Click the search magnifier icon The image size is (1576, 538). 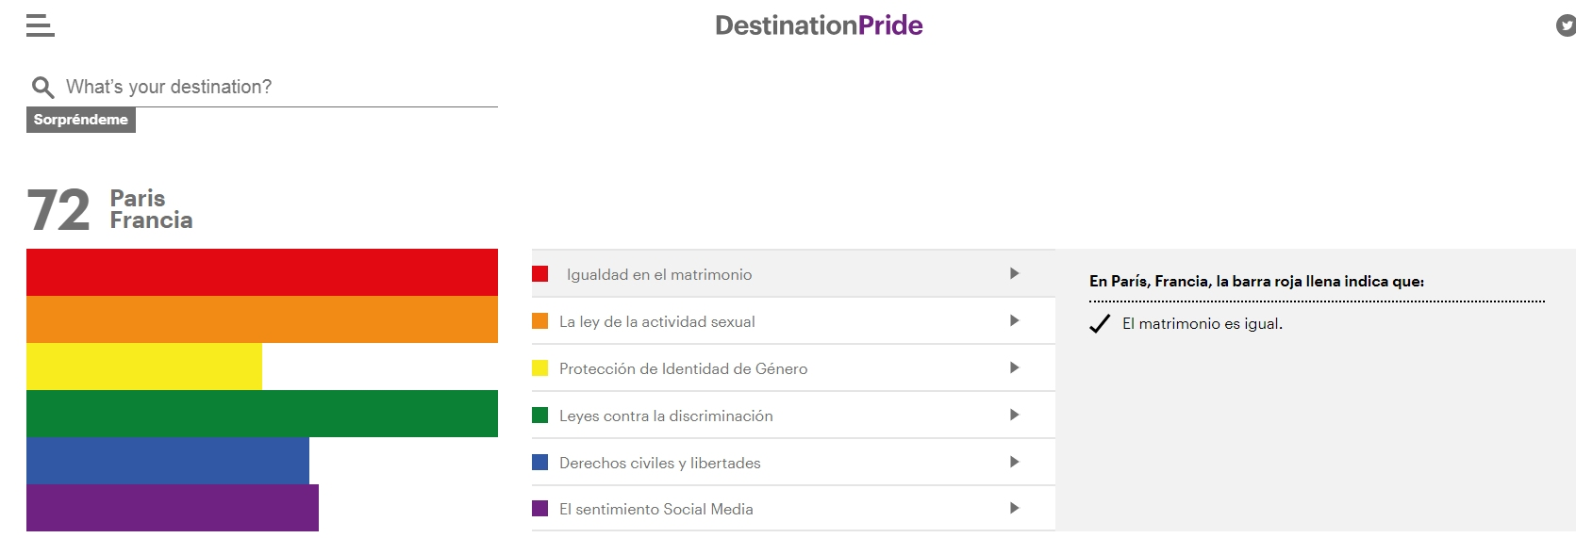[42, 88]
